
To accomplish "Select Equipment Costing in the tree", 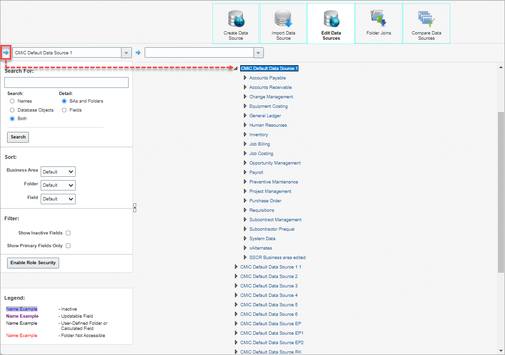I will point(268,106).
